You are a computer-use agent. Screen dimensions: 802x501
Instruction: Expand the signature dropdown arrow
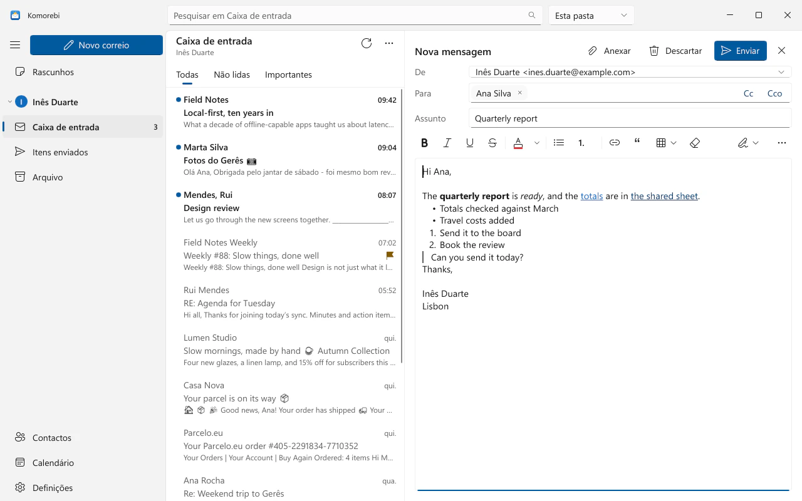756,143
